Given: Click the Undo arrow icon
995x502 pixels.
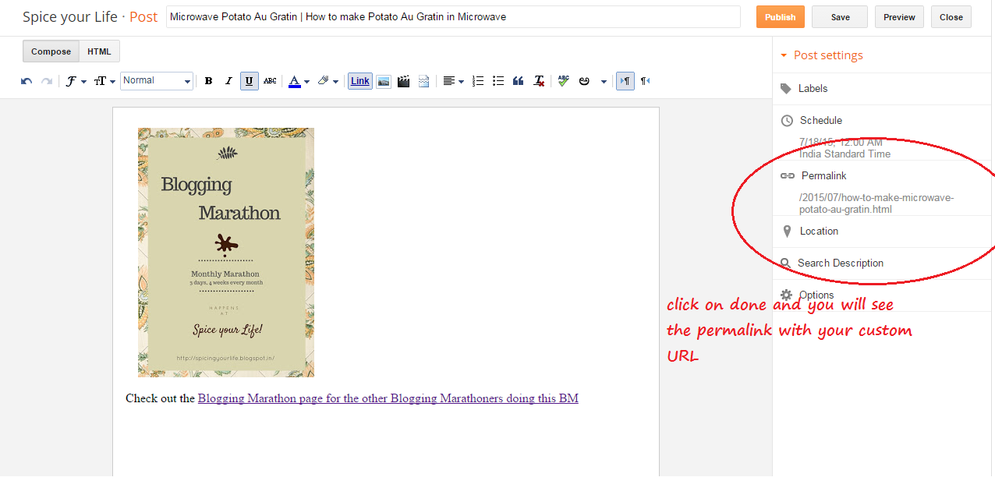Looking at the screenshot, I should (x=27, y=81).
